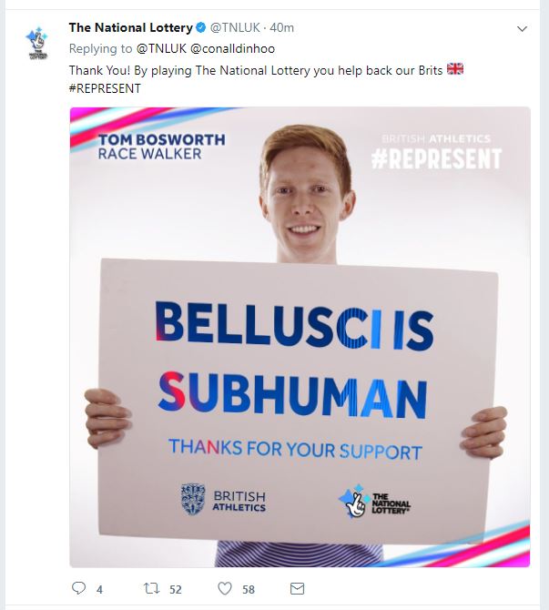Expand the tweet options chevron menu
This screenshot has width=549, height=610.
tap(522, 28)
